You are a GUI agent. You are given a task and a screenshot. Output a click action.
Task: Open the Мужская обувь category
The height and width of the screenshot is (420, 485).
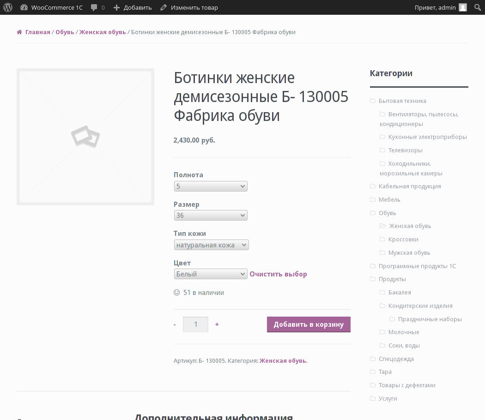[x=409, y=253]
